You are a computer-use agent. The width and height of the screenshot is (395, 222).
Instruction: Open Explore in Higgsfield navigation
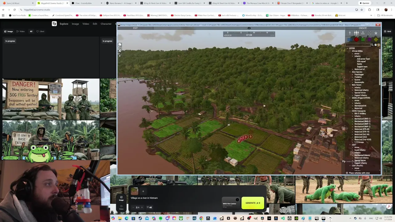[64, 24]
